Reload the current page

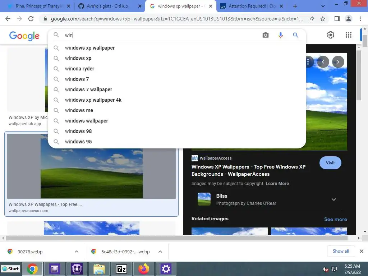point(31,19)
